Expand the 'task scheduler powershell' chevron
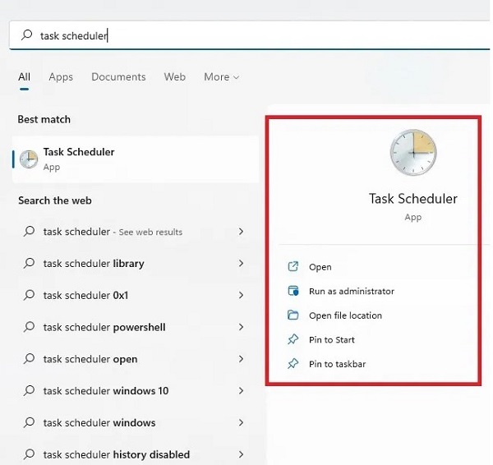Image resolution: width=493 pixels, height=465 pixels. [241, 327]
